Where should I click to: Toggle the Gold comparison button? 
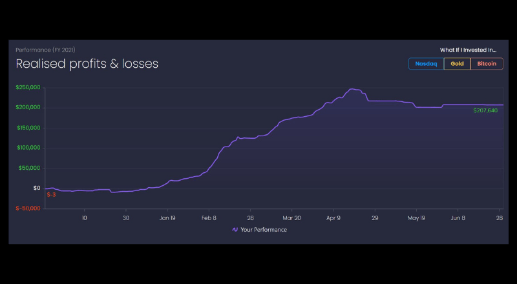coord(457,64)
